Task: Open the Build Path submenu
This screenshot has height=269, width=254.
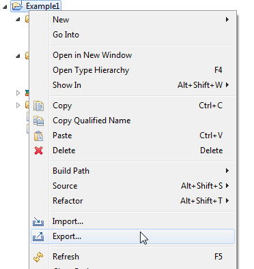Action: (x=133, y=171)
